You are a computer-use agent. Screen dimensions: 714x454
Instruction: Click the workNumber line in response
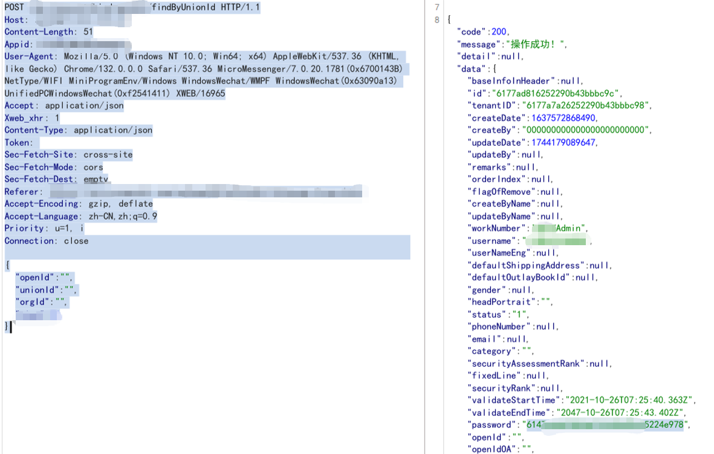(x=526, y=229)
